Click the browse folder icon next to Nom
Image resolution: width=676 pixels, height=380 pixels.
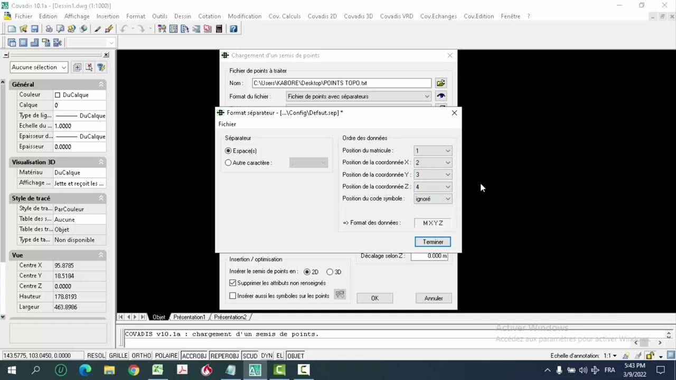(441, 83)
